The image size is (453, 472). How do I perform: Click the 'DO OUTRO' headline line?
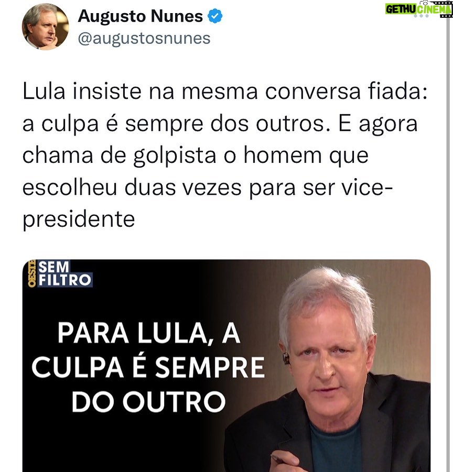coord(148,402)
